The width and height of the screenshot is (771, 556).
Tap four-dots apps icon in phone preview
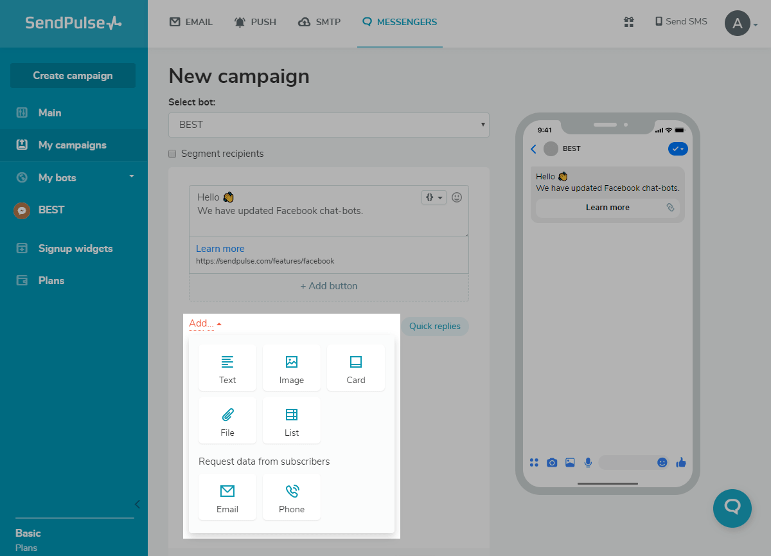coord(534,462)
